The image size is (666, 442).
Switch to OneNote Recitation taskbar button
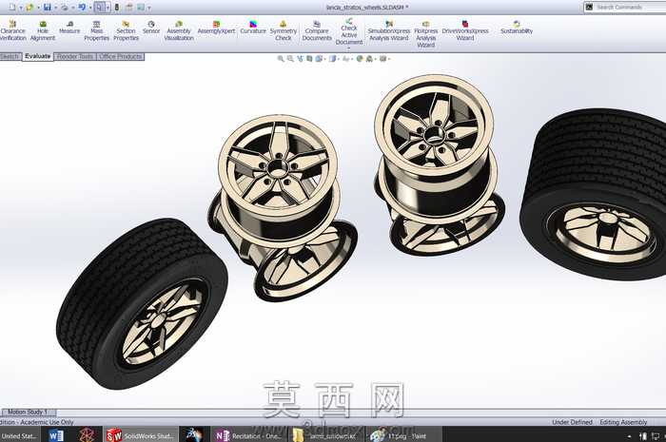tap(248, 435)
